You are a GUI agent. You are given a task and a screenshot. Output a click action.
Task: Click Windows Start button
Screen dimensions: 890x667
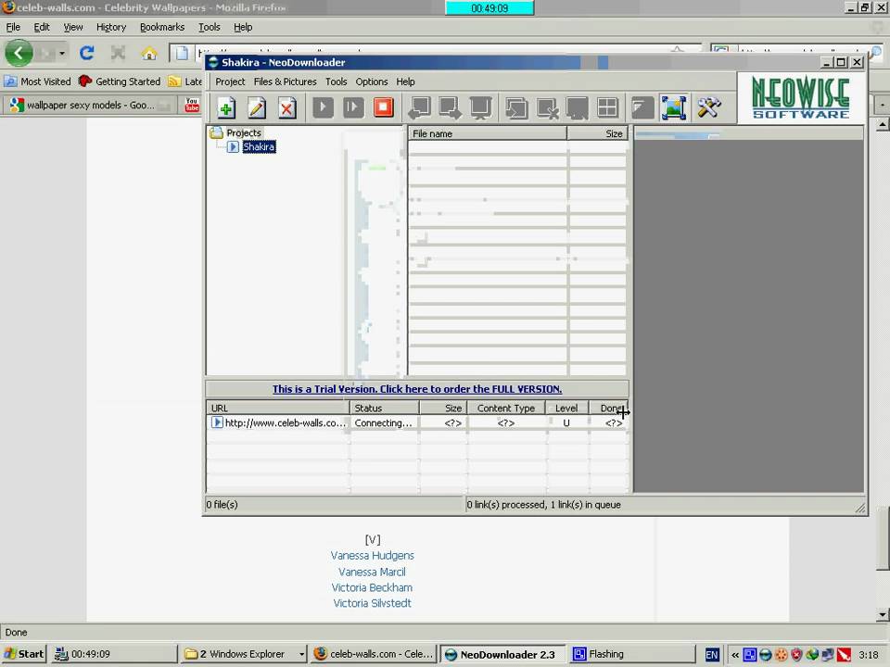(24, 654)
